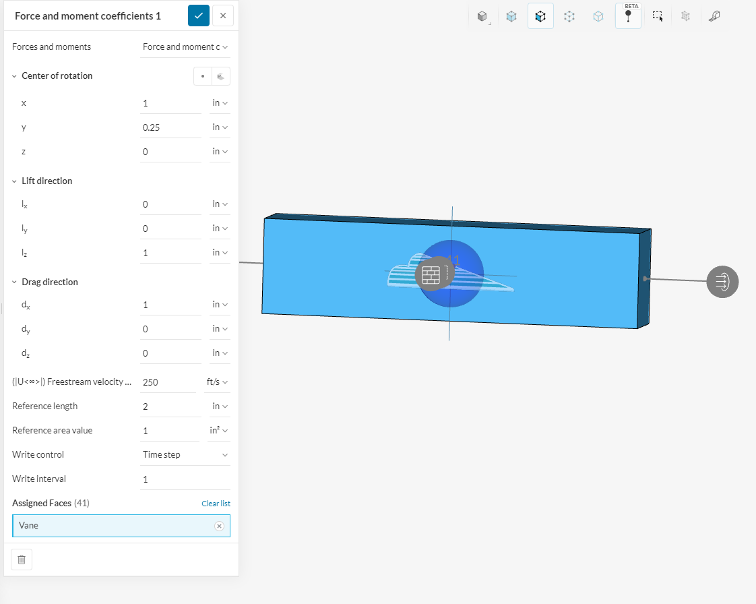Select the vertices display mode icon
The image size is (756, 604).
pos(569,16)
